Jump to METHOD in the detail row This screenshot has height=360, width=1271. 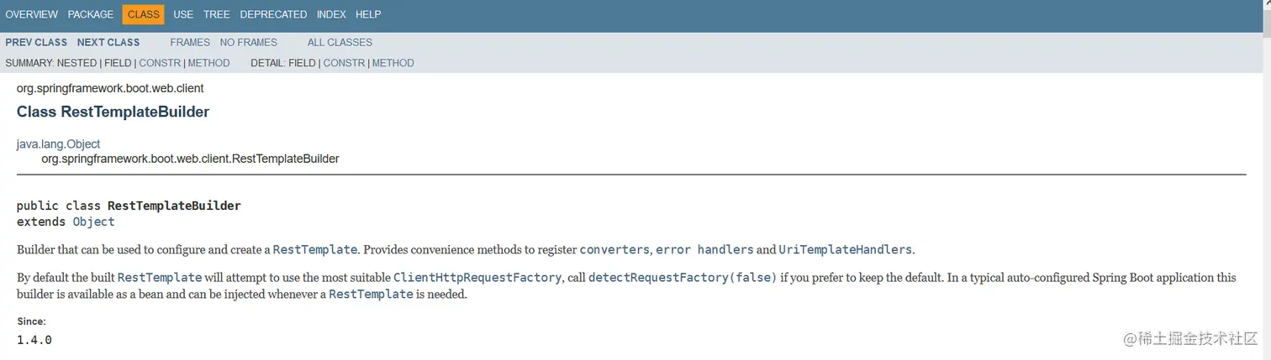pos(393,63)
